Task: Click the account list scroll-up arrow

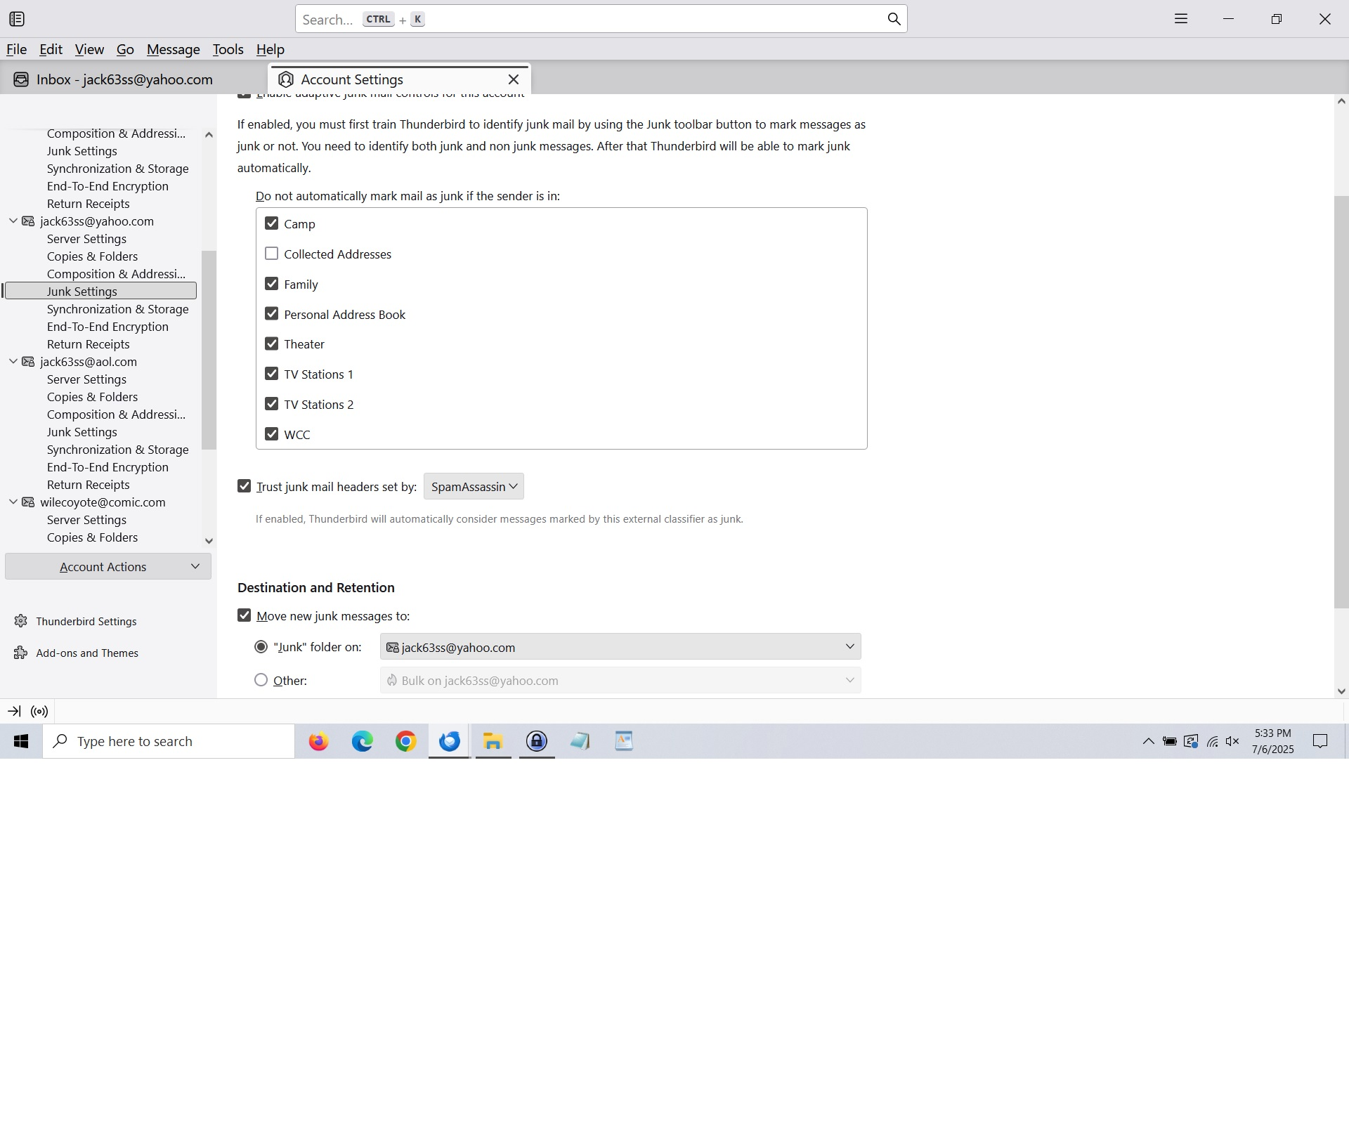Action: pyautogui.click(x=209, y=135)
